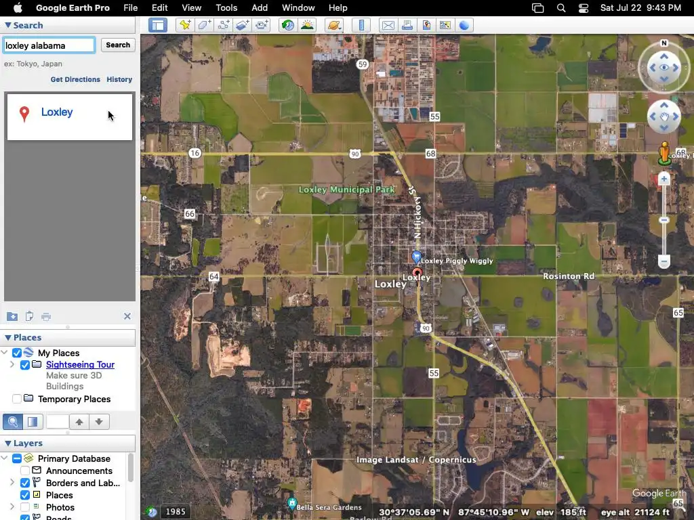694x520 pixels.
Task: Expand the Photos layer node
Action: (12, 506)
